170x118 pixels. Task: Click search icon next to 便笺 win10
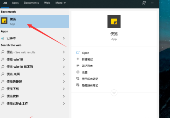3,59
